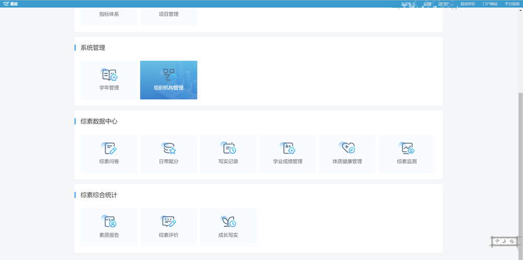523x260 pixels.
Task: Open the 平台指南 link
Action: [x=512, y=4]
